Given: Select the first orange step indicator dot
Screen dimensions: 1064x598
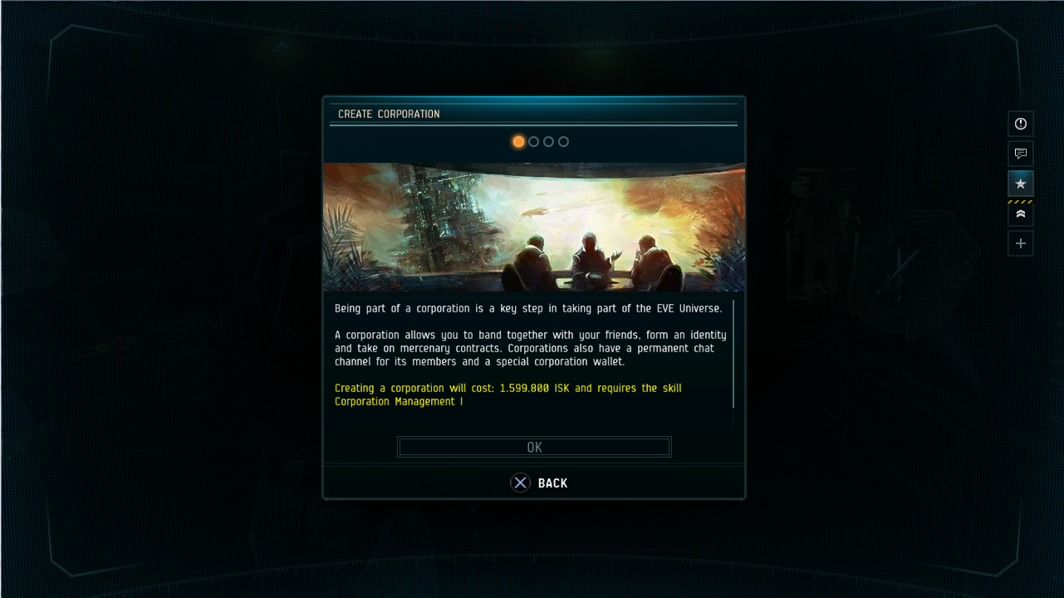Looking at the screenshot, I should 518,141.
